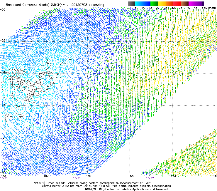
Task: Click the '-156' longitude axis label
Action: pyautogui.click(x=130, y=176)
